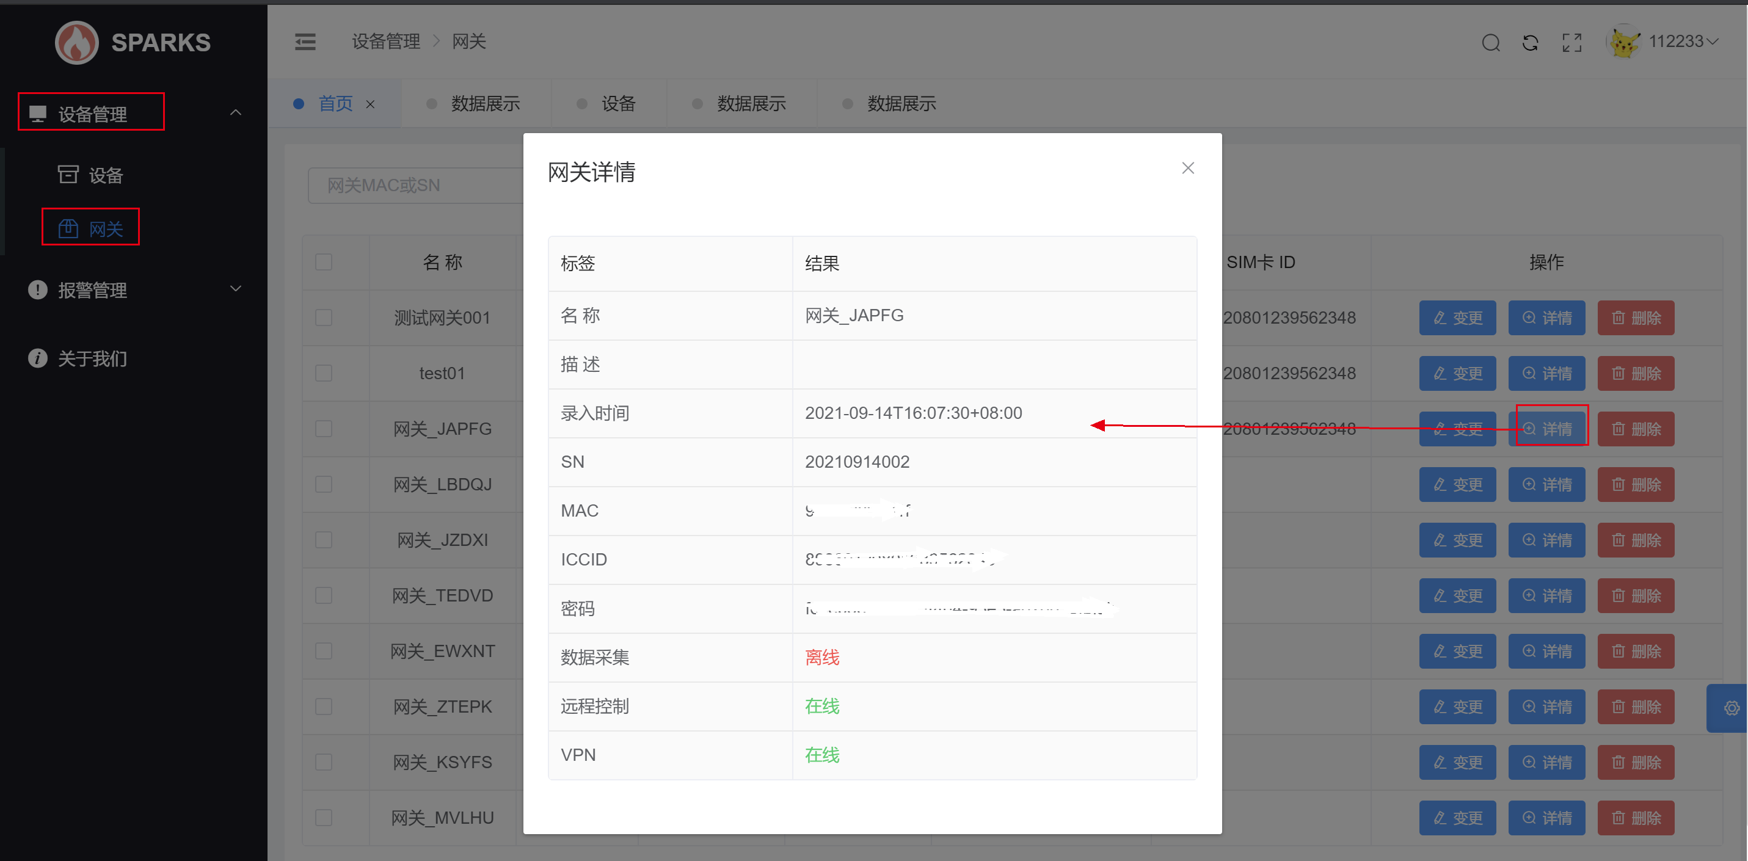Image resolution: width=1748 pixels, height=861 pixels.
Task: Switch to the 设备 tab
Action: (x=617, y=103)
